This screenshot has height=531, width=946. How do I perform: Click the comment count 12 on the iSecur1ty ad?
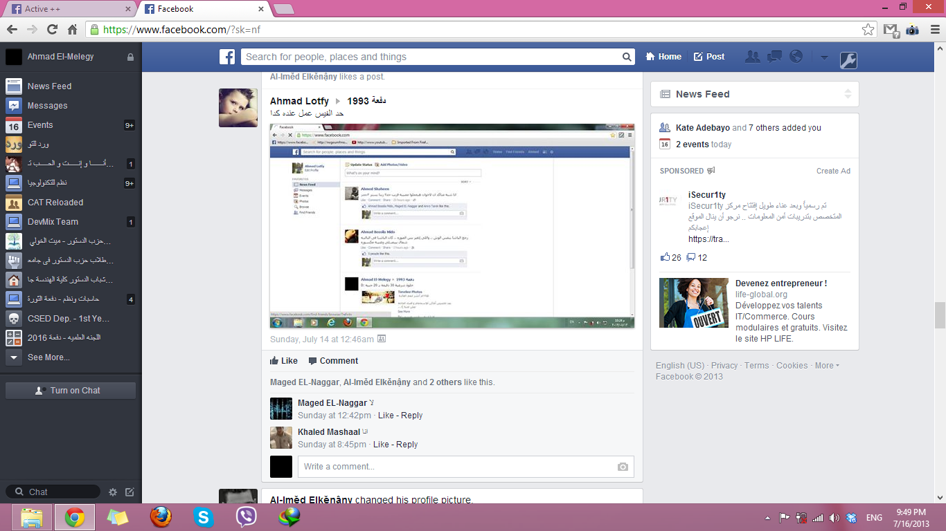click(697, 257)
